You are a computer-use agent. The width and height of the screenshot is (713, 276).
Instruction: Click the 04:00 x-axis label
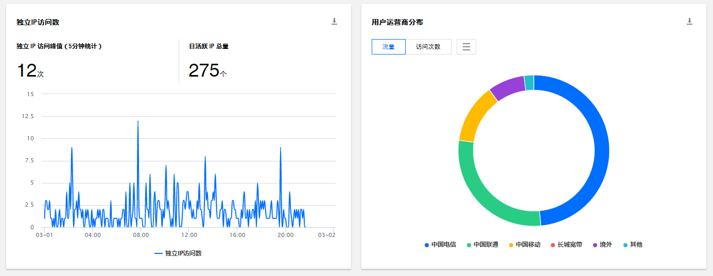[x=93, y=235]
